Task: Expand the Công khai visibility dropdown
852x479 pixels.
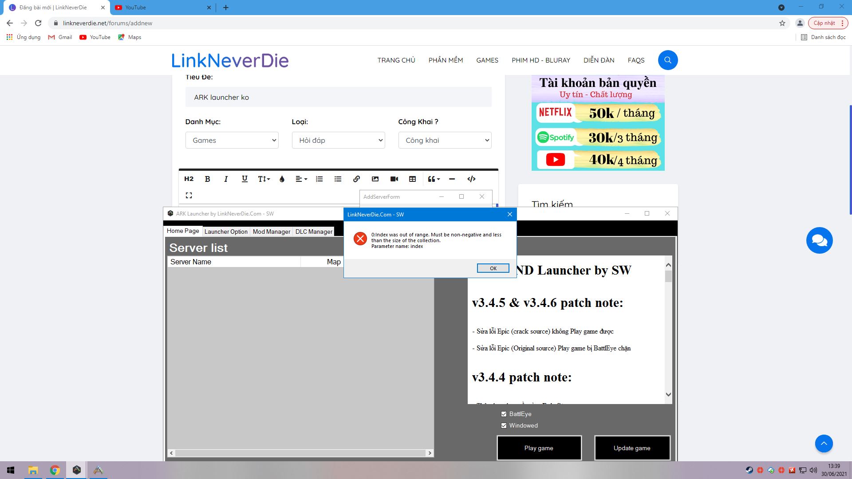Action: (x=445, y=141)
